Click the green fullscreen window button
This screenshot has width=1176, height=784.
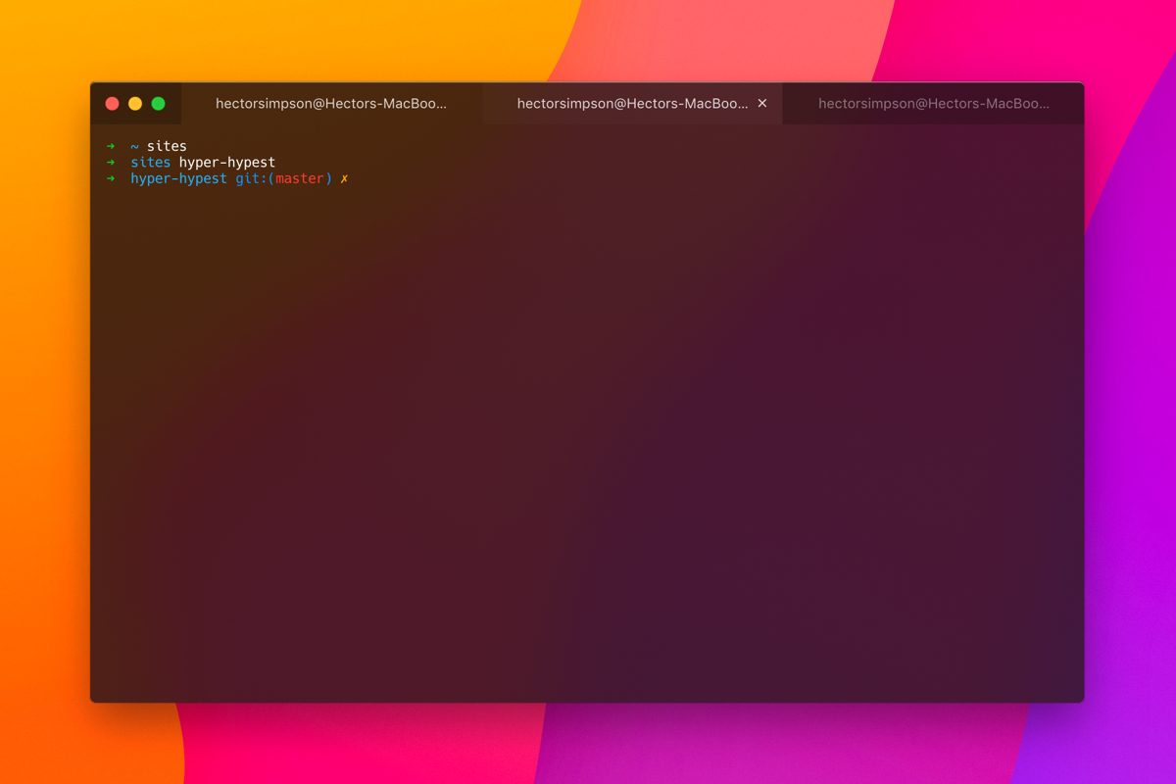coord(158,103)
